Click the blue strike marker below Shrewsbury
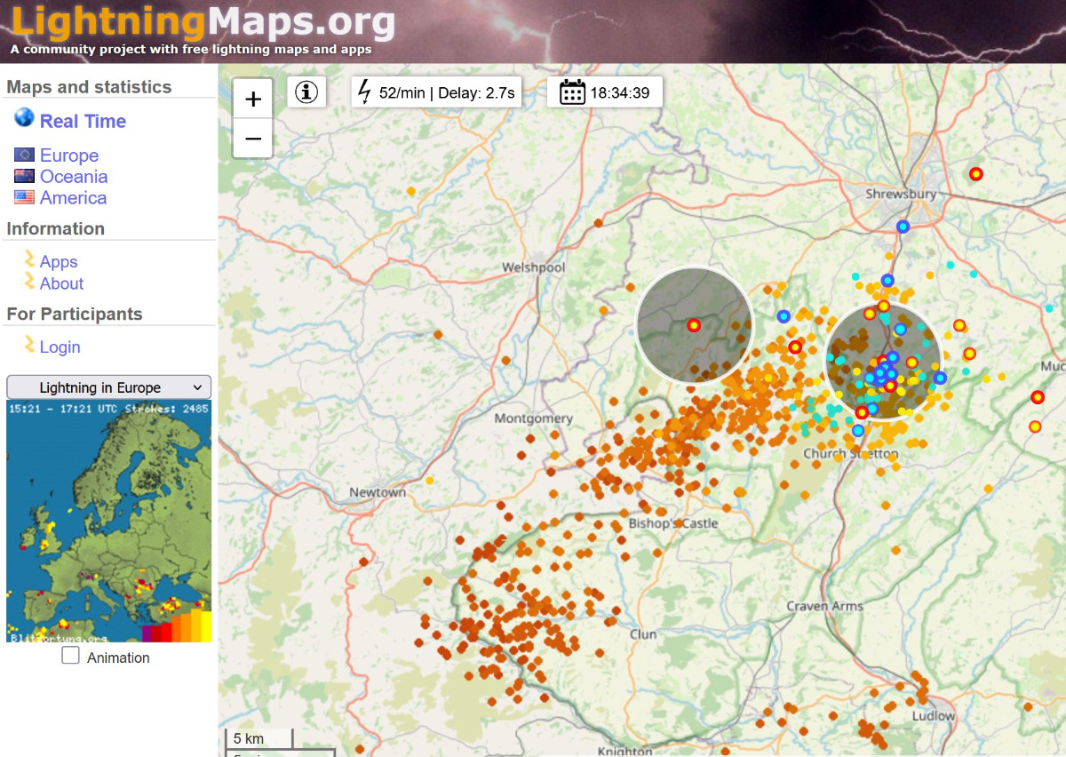 tap(903, 227)
